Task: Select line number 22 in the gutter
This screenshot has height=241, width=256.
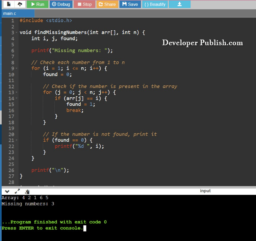Action: (11, 146)
